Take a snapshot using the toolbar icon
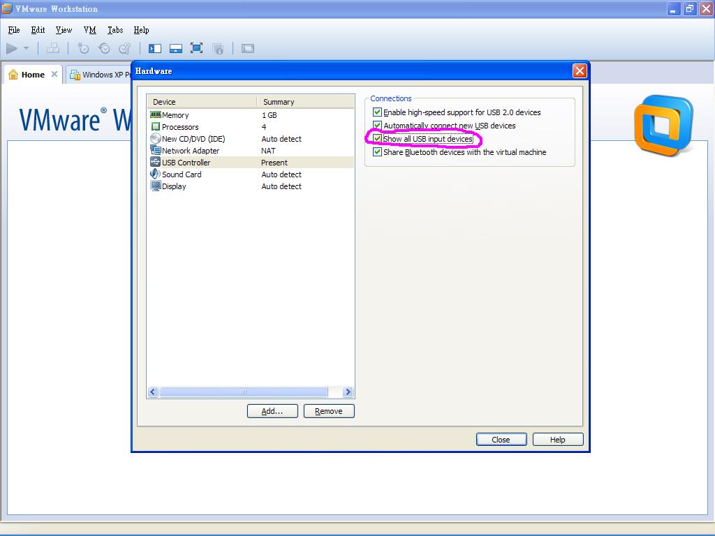The width and height of the screenshot is (715, 536). tap(83, 48)
